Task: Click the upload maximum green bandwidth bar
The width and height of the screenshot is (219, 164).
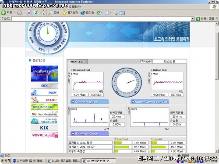Action: 159,147
